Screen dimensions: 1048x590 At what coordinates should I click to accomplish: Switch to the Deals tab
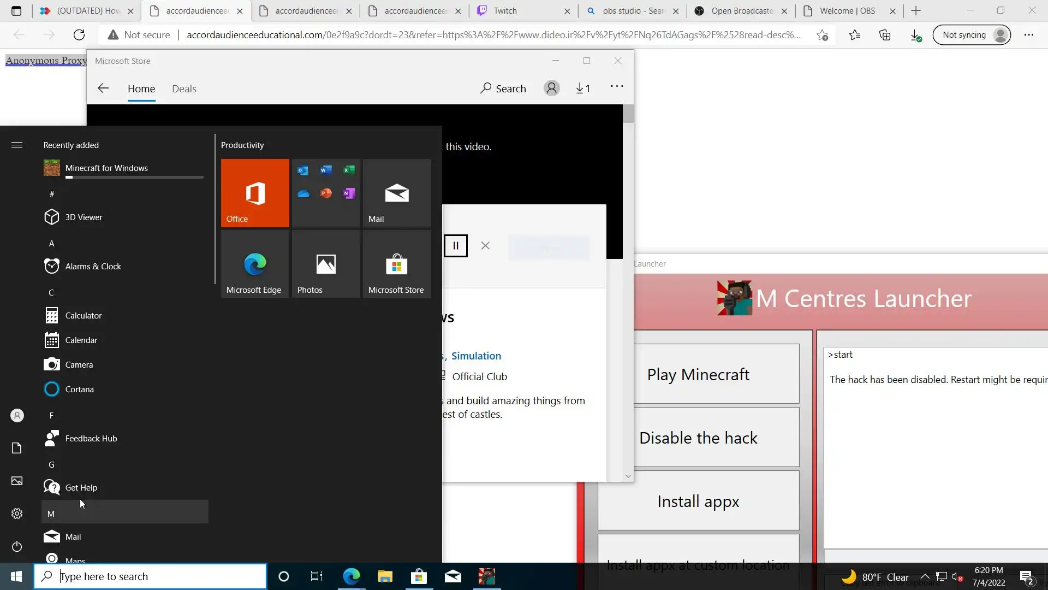tap(184, 88)
